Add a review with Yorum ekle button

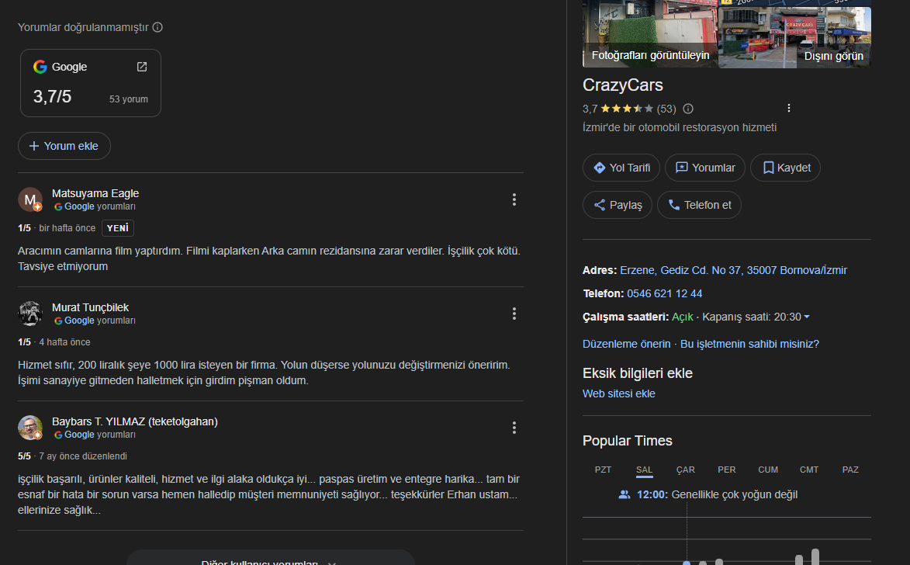tap(64, 146)
